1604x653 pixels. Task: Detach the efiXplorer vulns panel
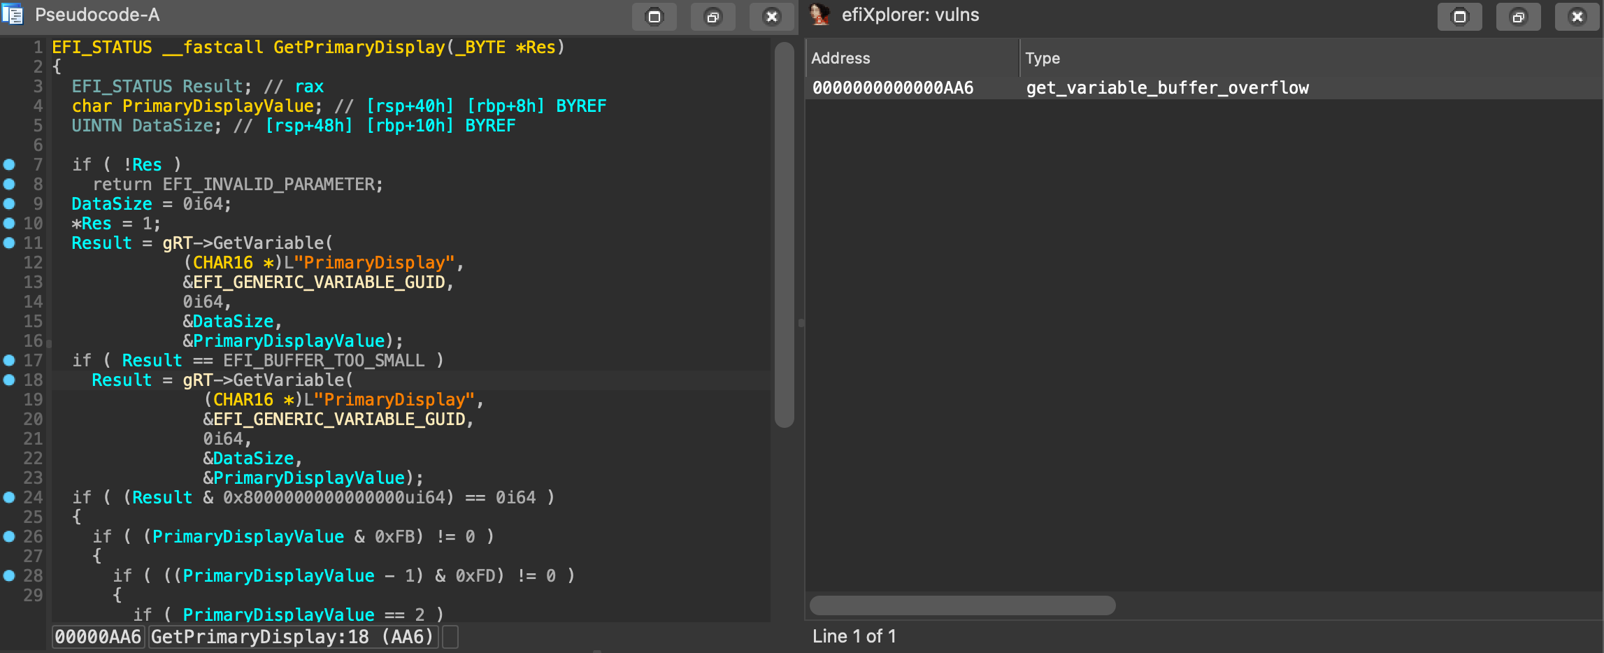[x=1518, y=17]
